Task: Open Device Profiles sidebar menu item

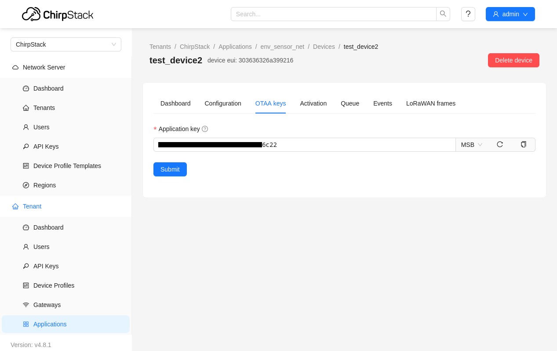Action: [x=66, y=285]
